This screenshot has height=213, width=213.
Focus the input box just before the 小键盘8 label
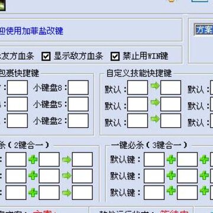point(17,88)
